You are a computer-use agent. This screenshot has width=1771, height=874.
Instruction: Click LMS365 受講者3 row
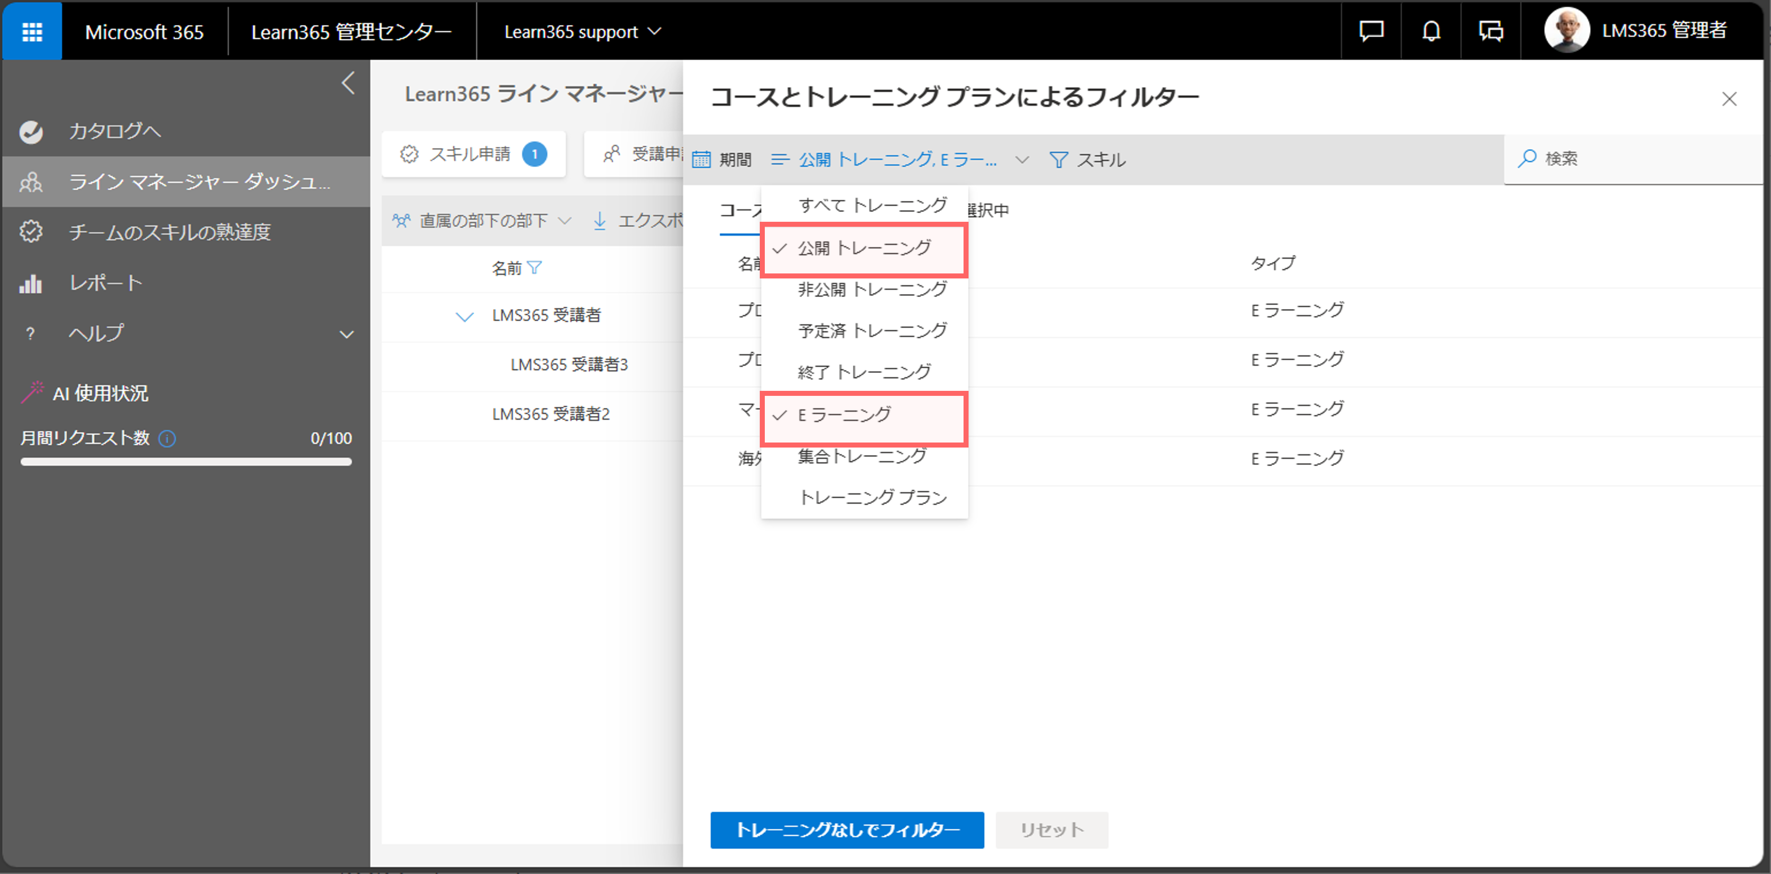tap(532, 365)
